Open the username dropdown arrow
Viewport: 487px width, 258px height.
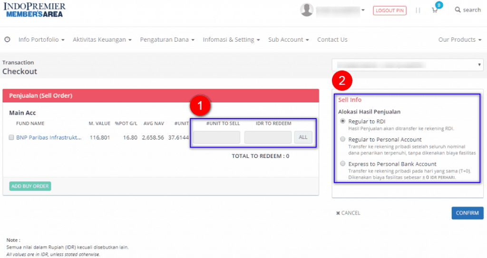tap(363, 10)
